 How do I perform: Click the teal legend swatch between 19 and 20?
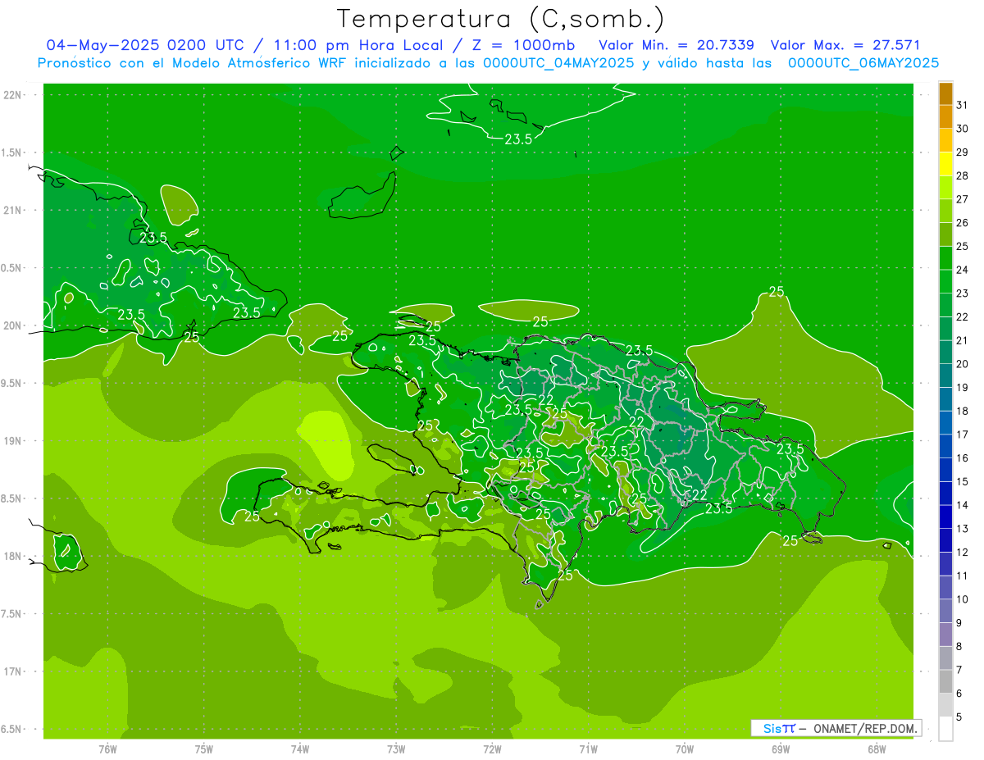[945, 375]
